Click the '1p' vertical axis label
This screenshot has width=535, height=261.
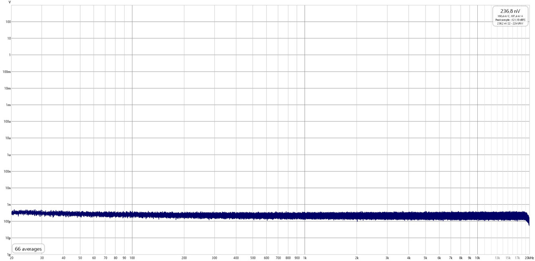click(x=9, y=254)
